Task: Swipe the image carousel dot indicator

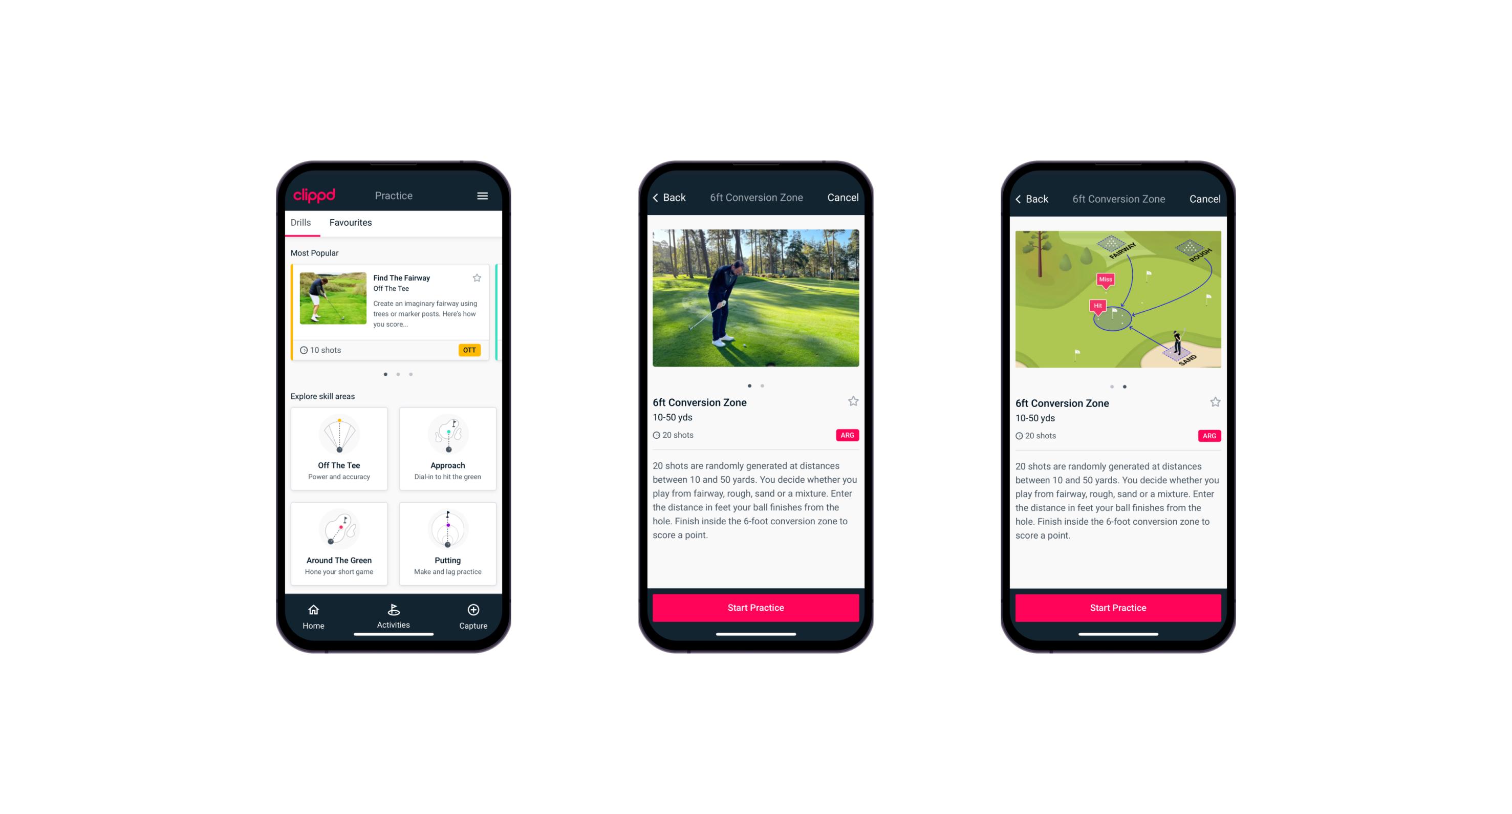Action: (x=759, y=385)
